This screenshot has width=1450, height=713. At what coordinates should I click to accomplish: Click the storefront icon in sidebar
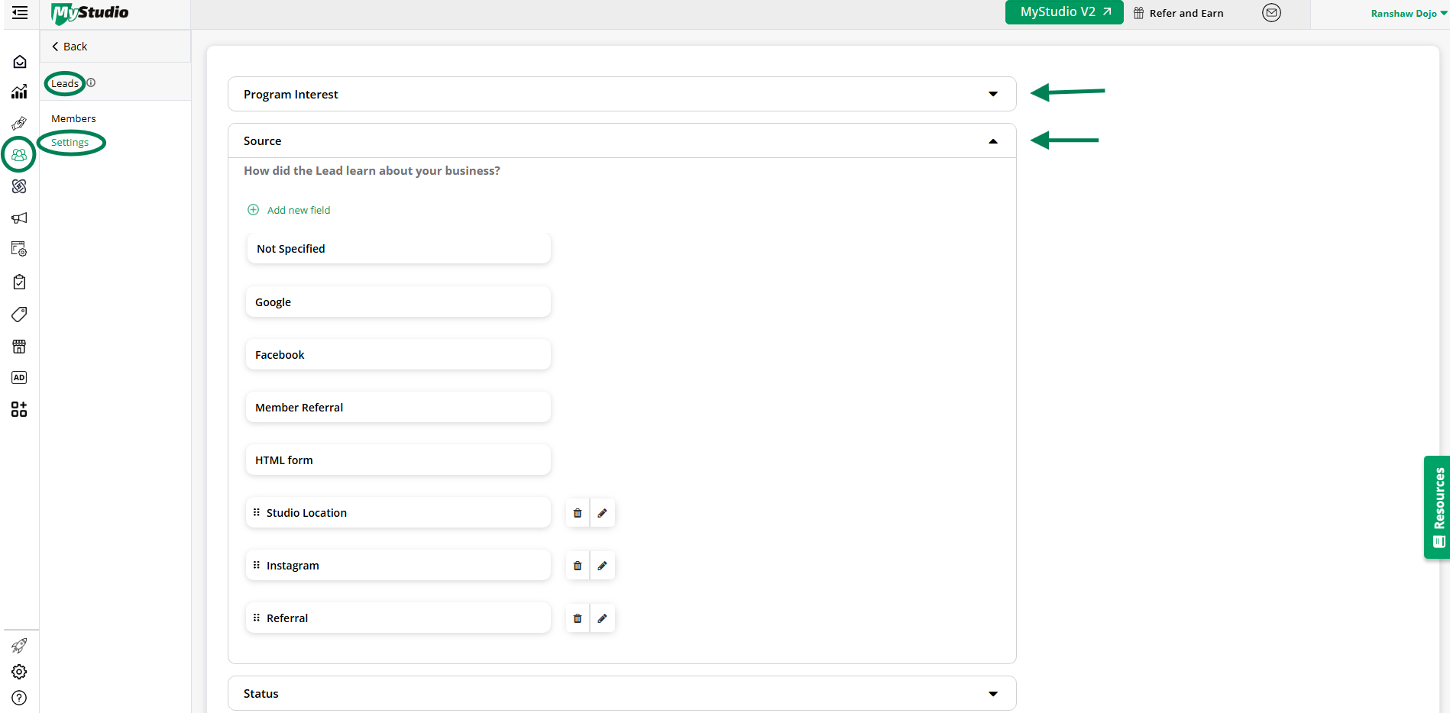(20, 347)
